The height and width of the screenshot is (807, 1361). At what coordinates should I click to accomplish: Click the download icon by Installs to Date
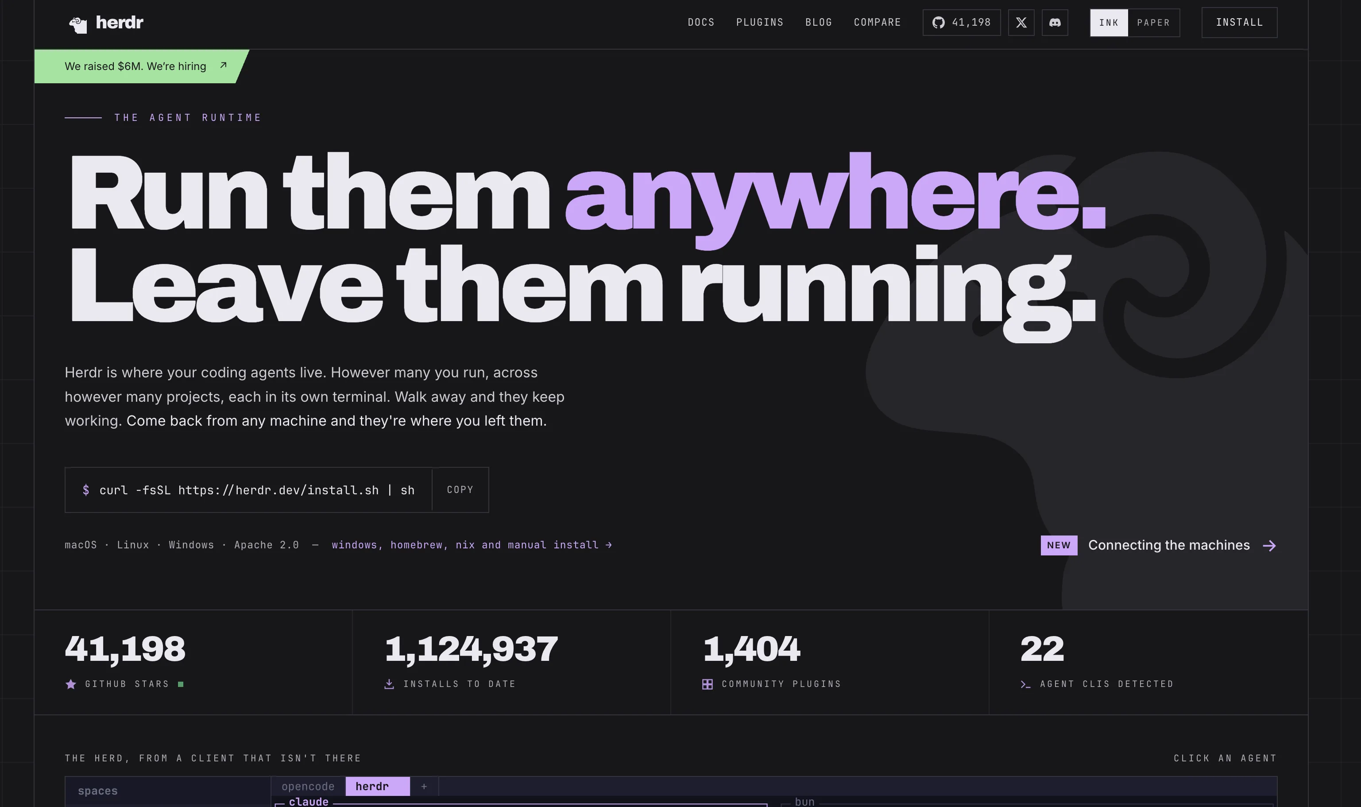(x=389, y=684)
